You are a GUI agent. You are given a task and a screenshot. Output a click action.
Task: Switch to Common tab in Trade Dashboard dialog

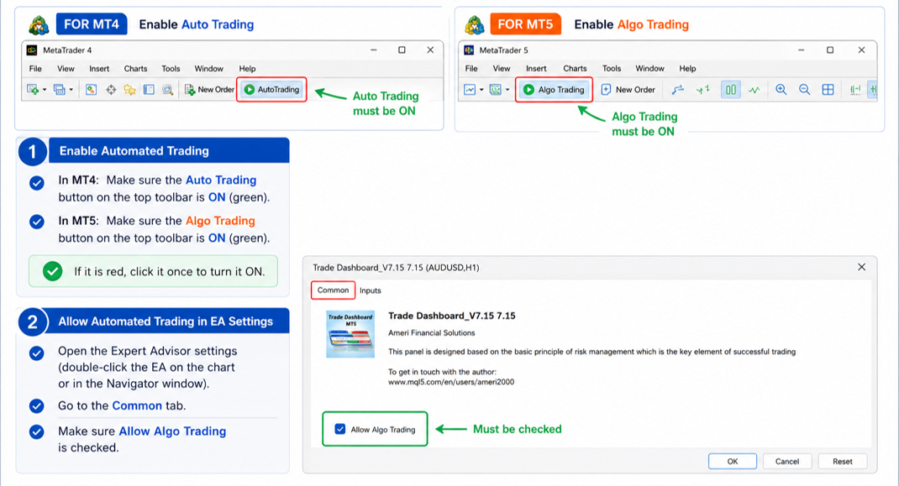(333, 290)
